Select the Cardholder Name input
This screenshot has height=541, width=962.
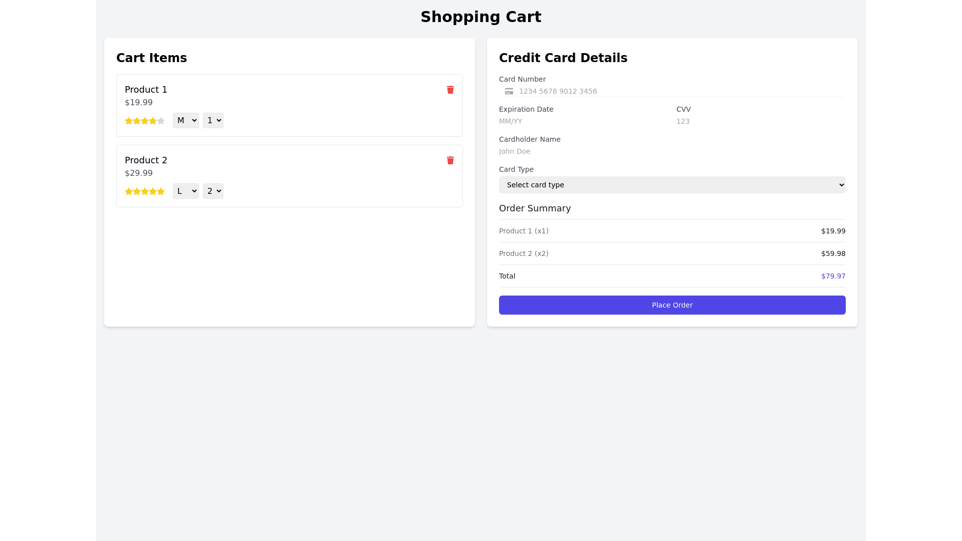pos(671,151)
